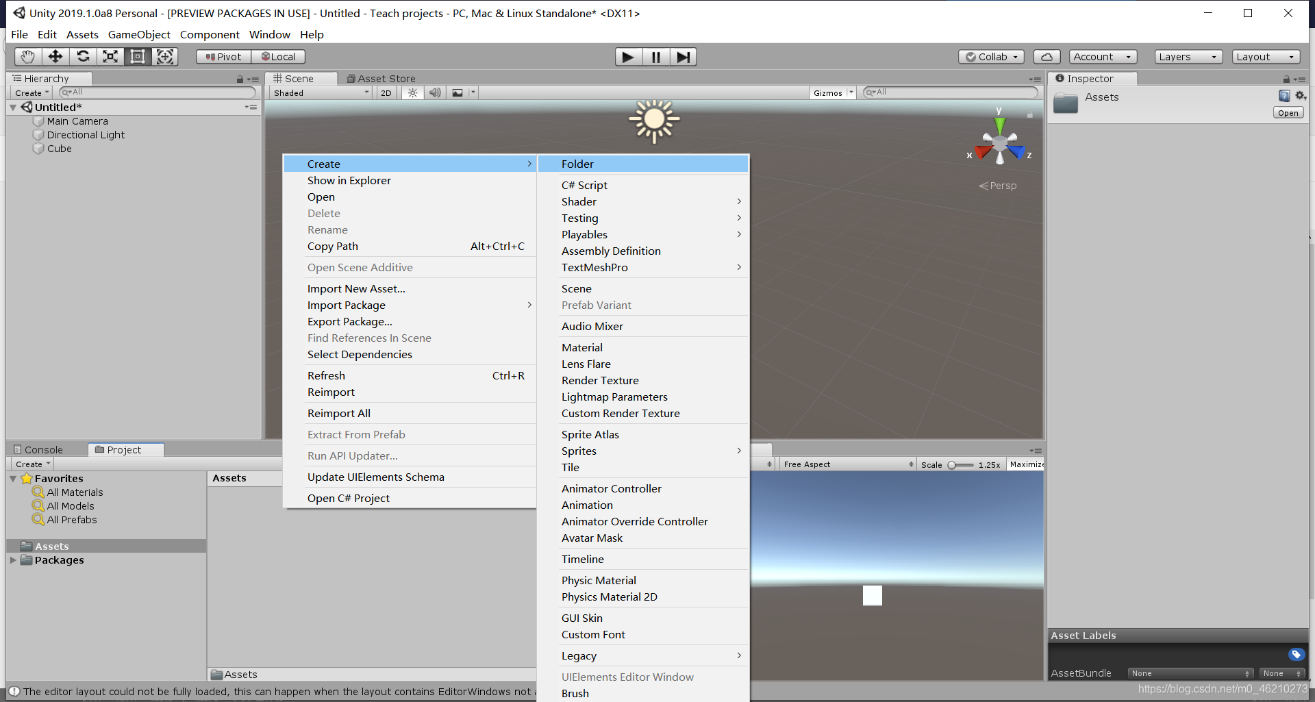This screenshot has width=1315, height=702.
Task: Open the Component menu
Action: [210, 34]
